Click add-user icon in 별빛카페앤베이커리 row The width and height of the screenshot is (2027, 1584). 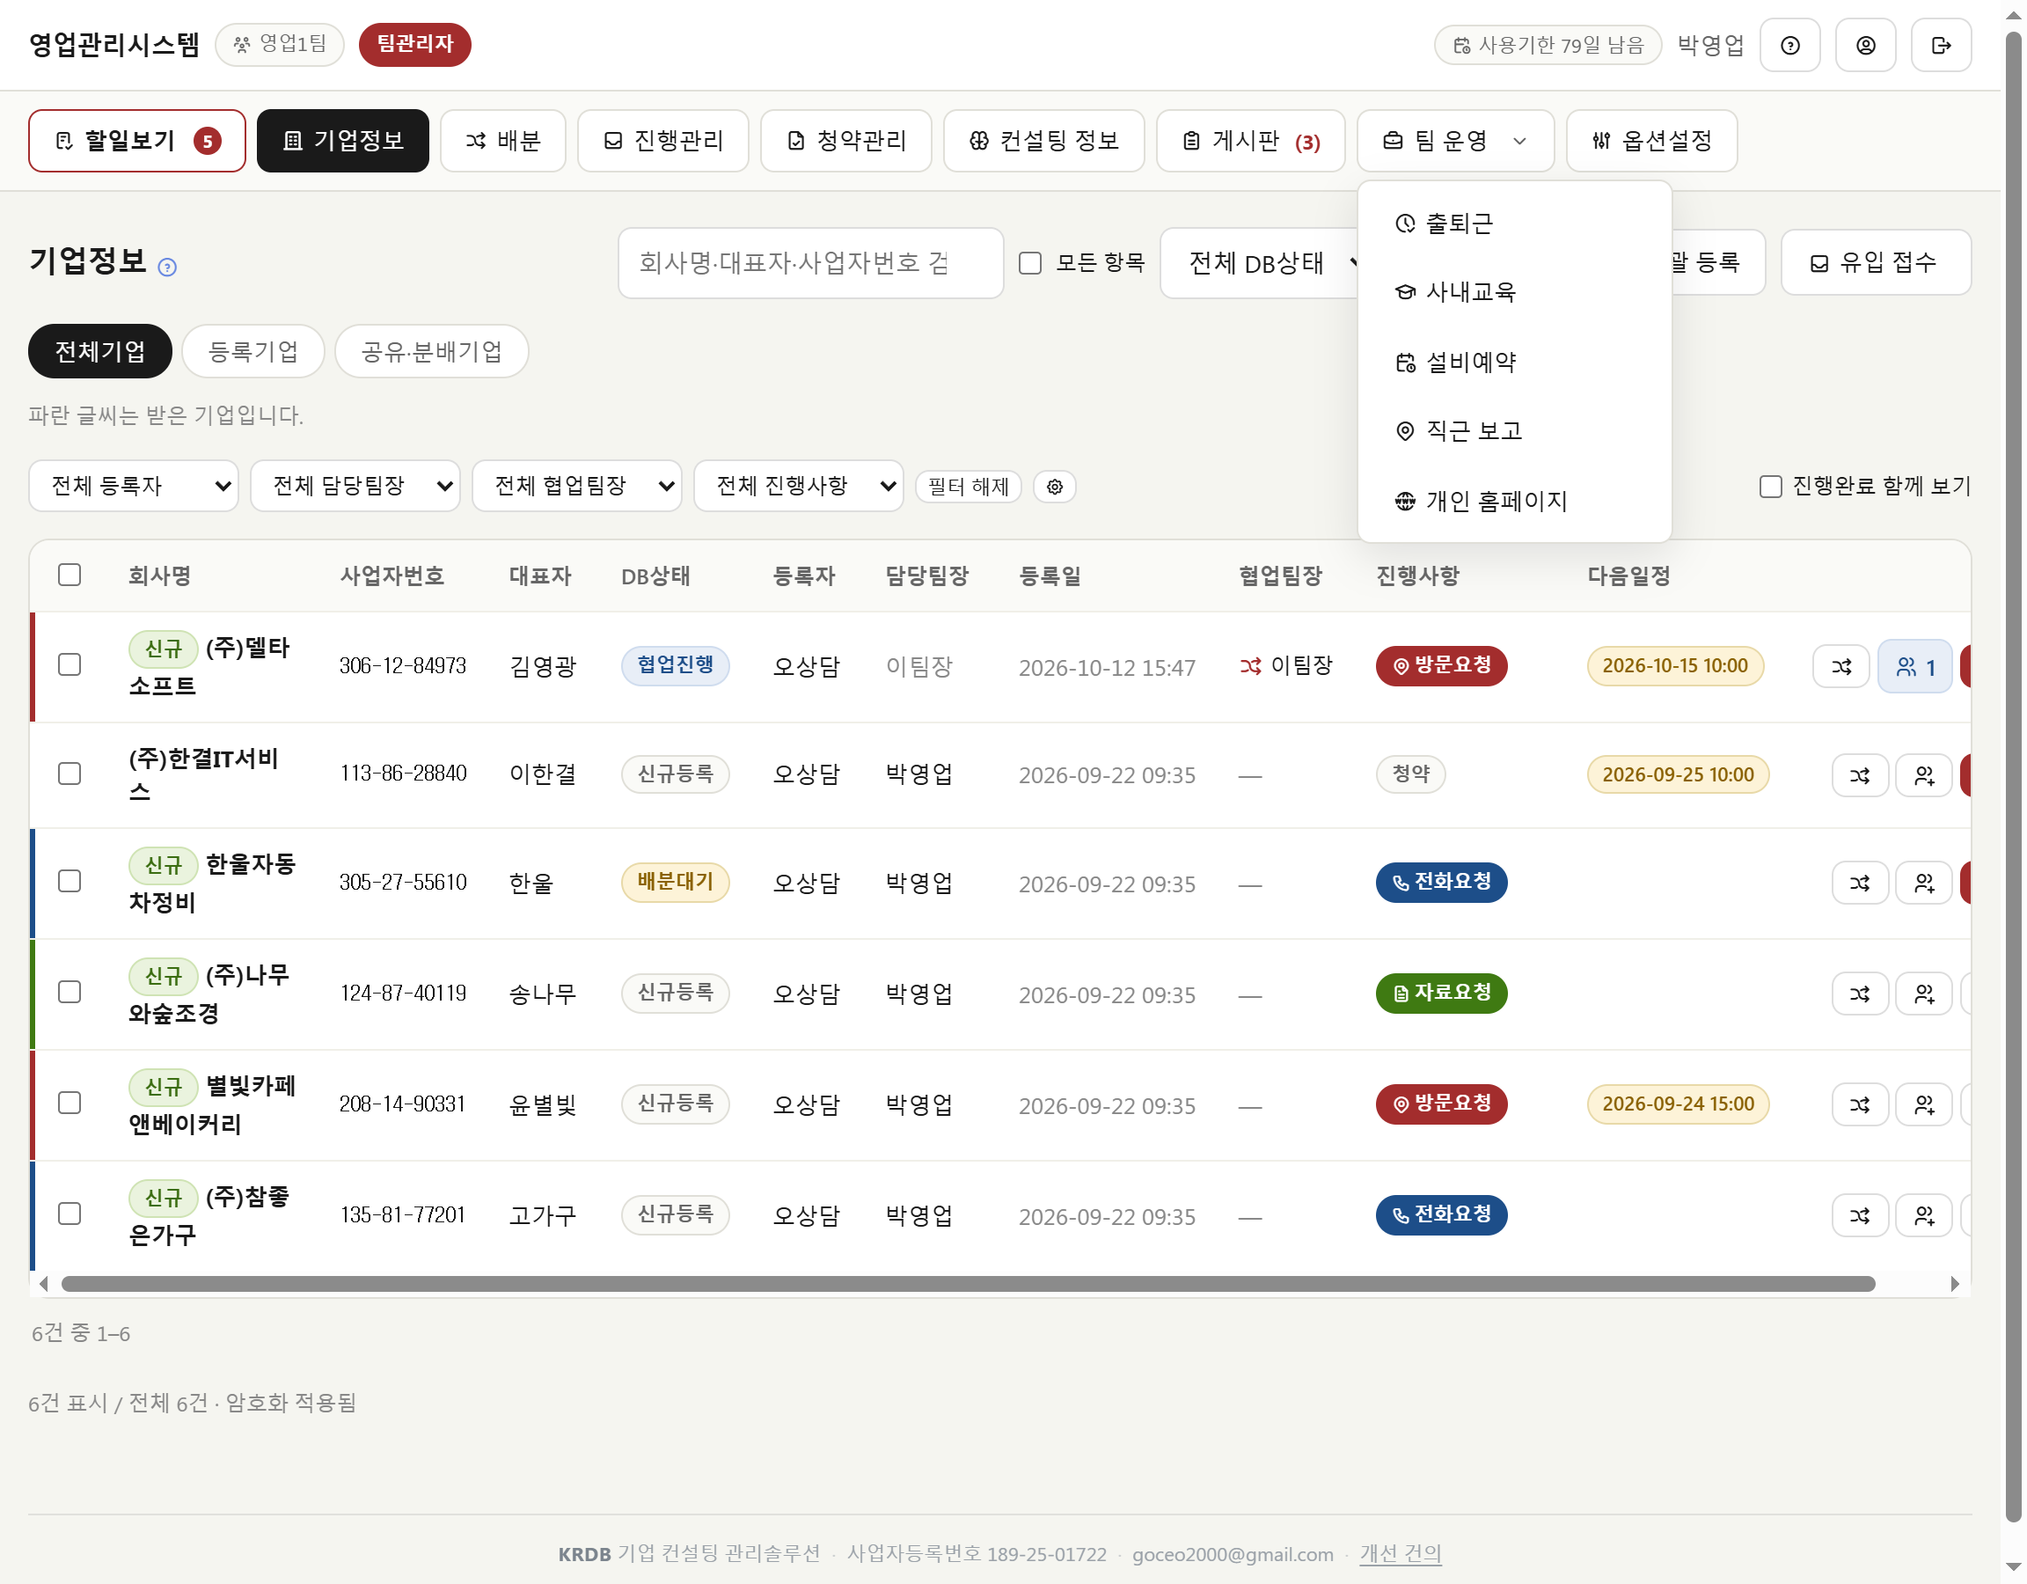[x=1924, y=1105]
